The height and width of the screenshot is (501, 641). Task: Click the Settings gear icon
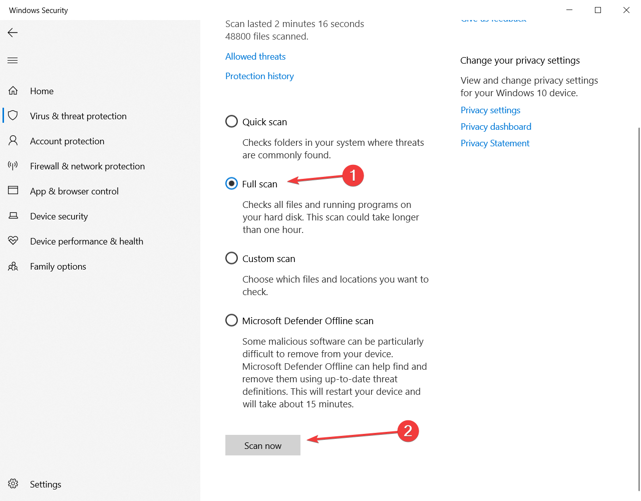tap(13, 484)
